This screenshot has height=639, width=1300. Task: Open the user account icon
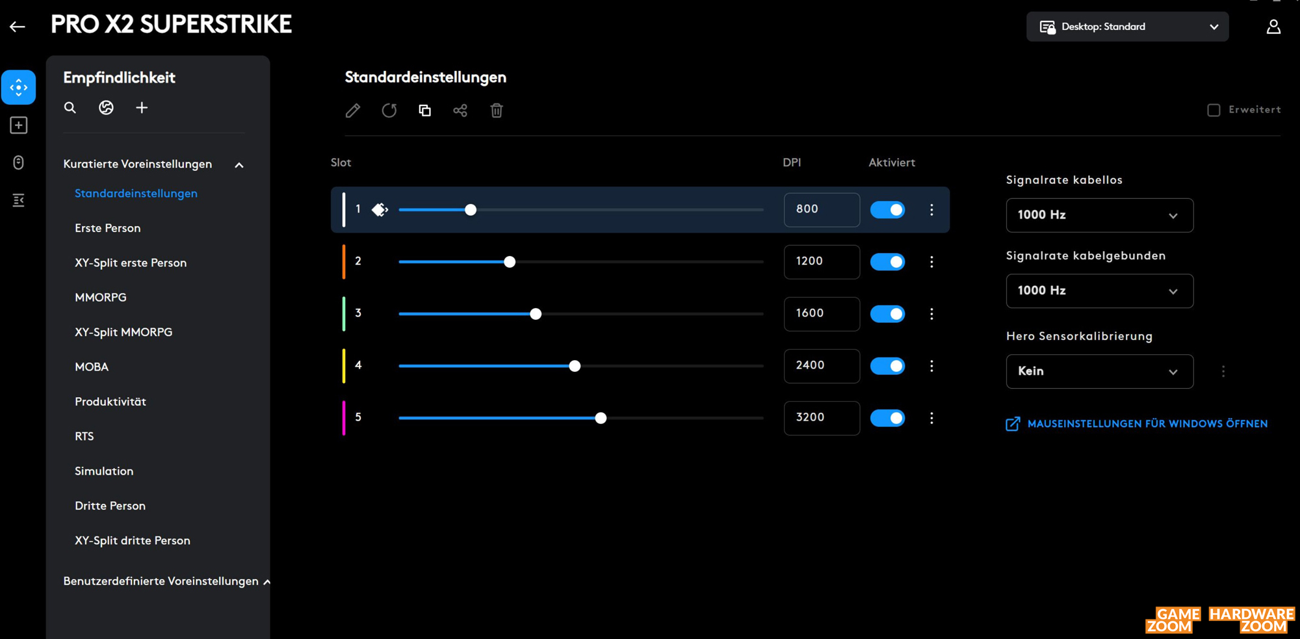[1273, 27]
